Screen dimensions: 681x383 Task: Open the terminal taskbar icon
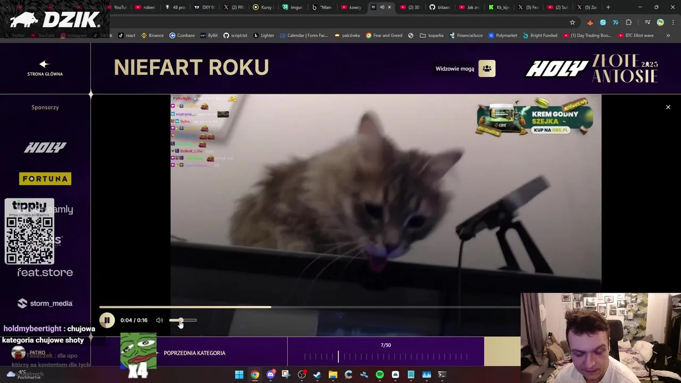tap(442, 374)
